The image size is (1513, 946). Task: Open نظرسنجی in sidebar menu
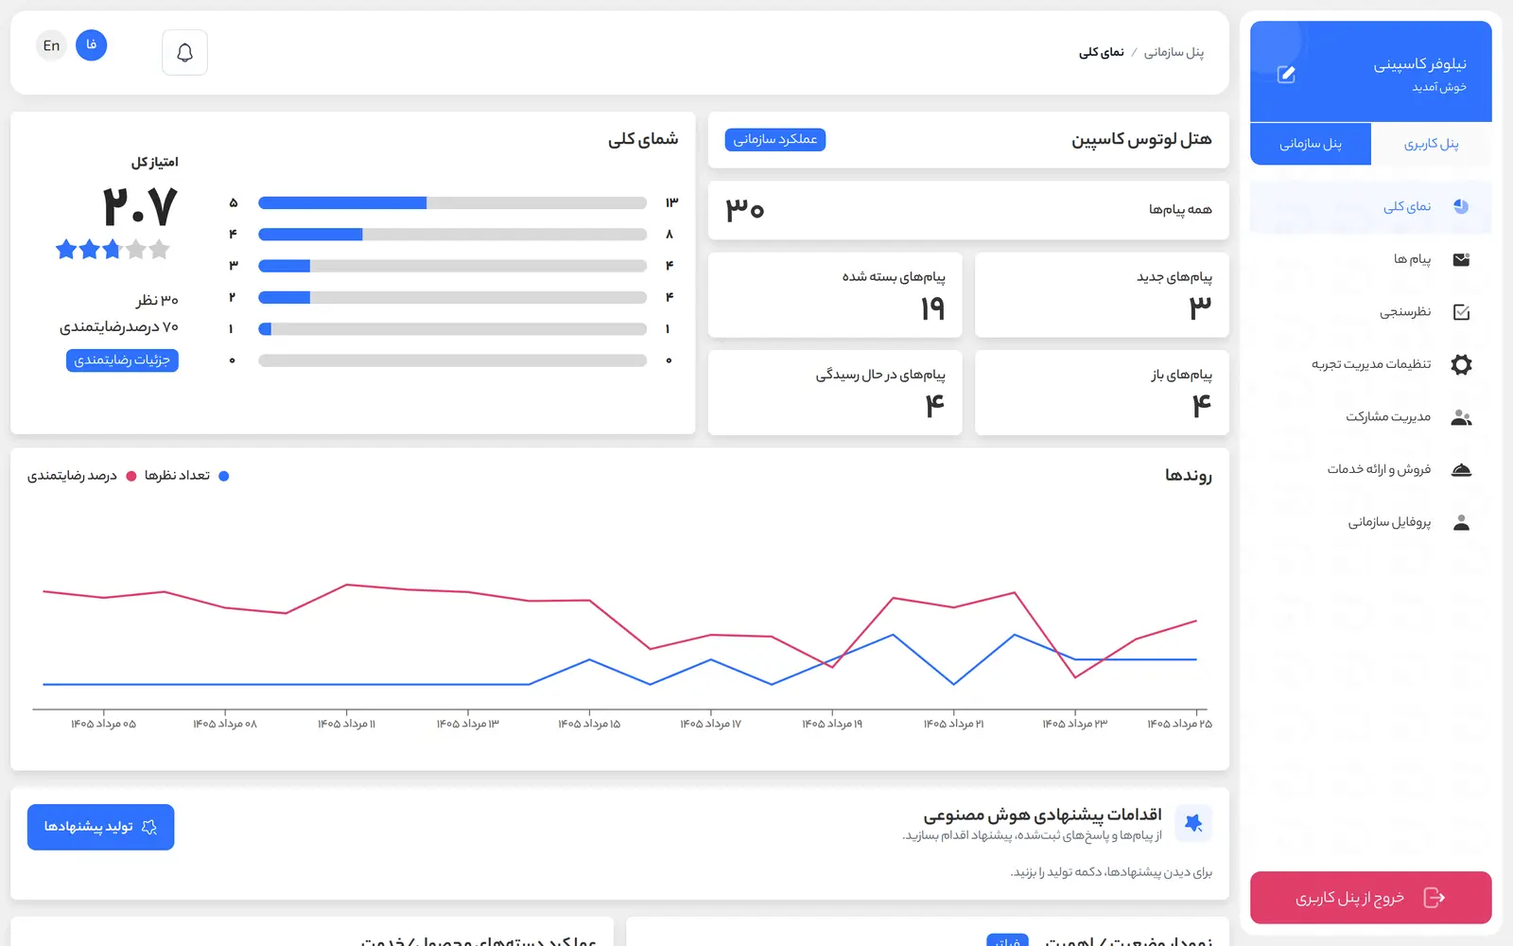[x=1370, y=312]
